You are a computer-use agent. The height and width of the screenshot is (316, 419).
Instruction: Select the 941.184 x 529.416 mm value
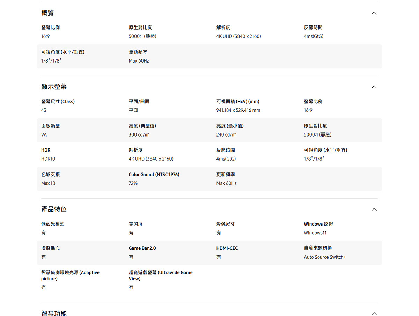238,110
